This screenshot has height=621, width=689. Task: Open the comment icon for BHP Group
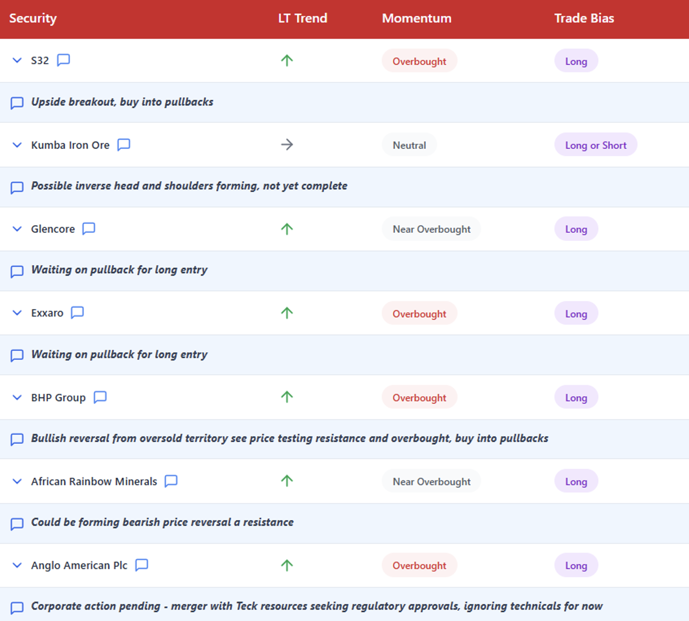(x=100, y=397)
